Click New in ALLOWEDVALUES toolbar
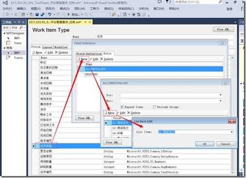246x178 pixels. 109,113
